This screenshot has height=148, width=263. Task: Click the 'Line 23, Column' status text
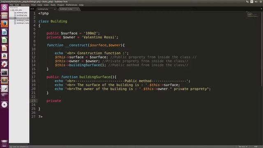[x=21, y=147]
